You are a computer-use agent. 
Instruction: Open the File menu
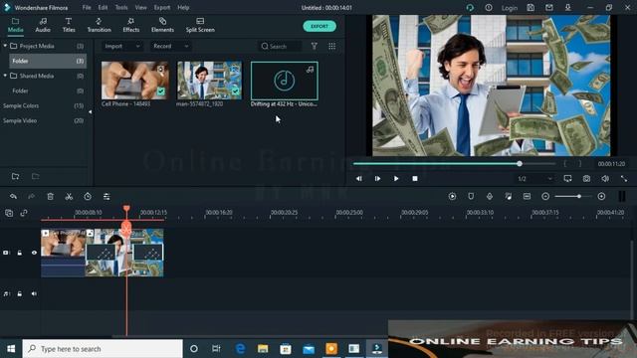pyautogui.click(x=87, y=7)
